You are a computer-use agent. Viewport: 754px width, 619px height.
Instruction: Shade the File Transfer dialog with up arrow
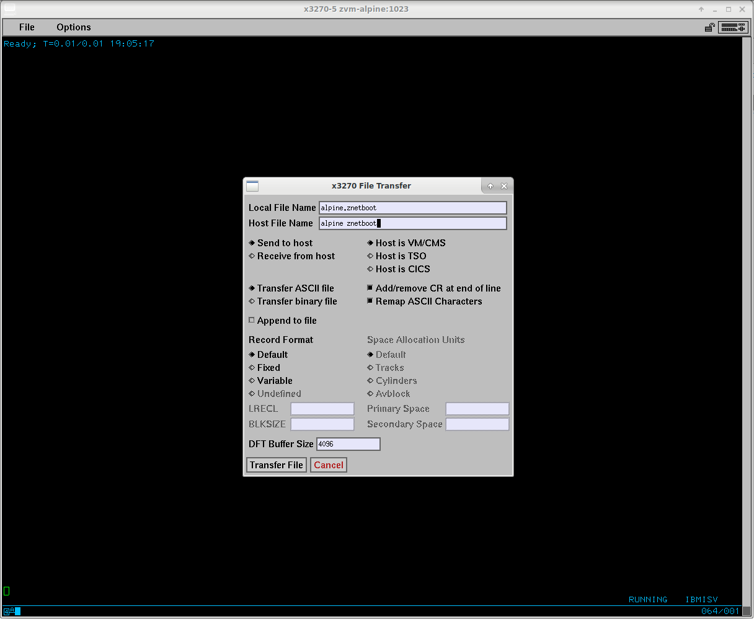[490, 186]
